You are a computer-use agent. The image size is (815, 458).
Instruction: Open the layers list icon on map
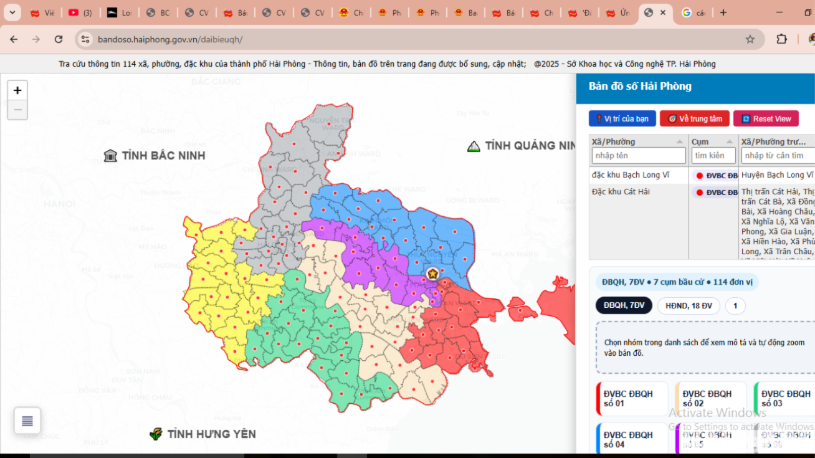pos(27,421)
